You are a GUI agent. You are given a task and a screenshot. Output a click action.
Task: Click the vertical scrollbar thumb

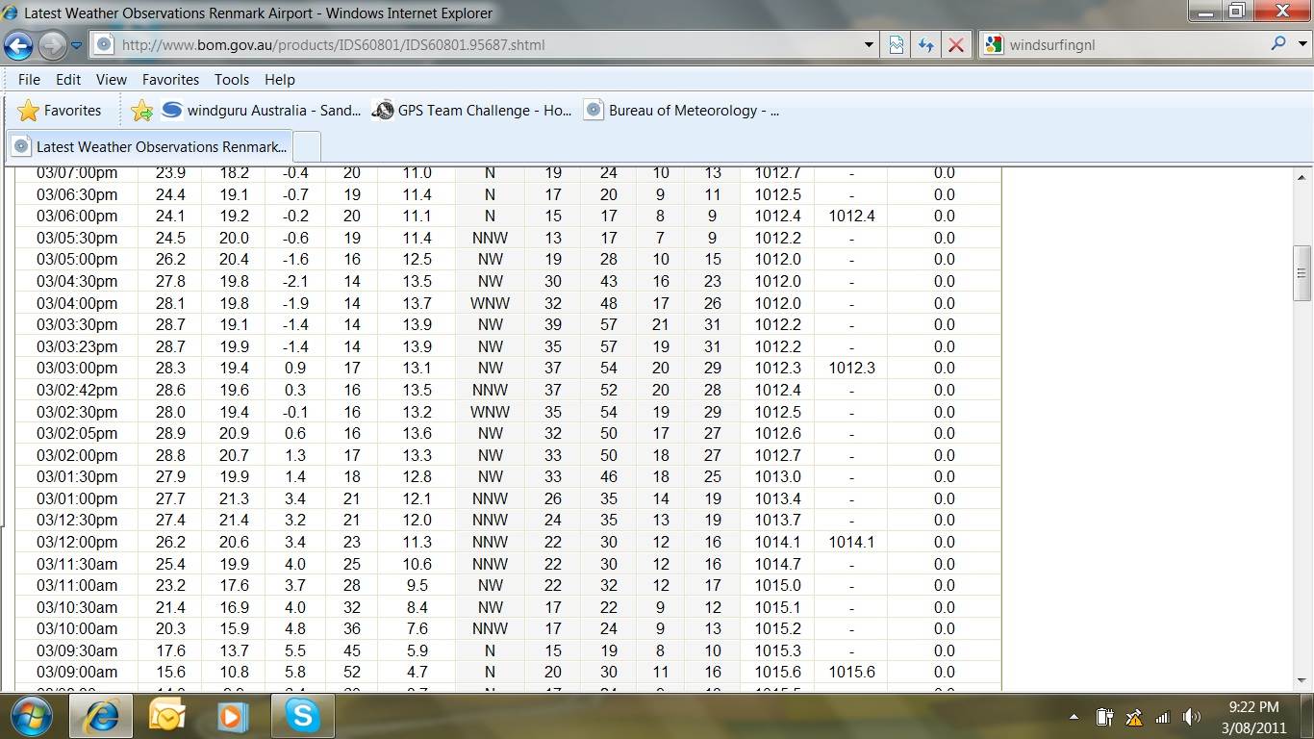(1302, 274)
